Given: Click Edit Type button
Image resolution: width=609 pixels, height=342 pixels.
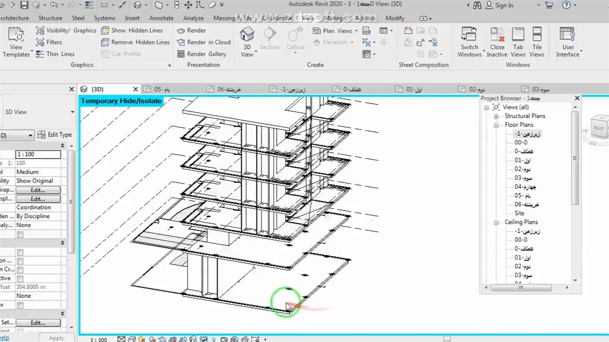Looking at the screenshot, I should [55, 135].
